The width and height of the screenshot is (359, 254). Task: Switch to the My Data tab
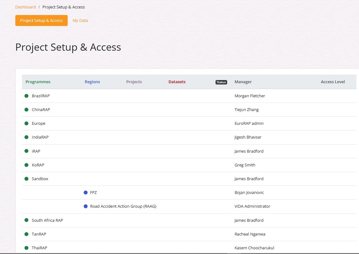tap(80, 20)
